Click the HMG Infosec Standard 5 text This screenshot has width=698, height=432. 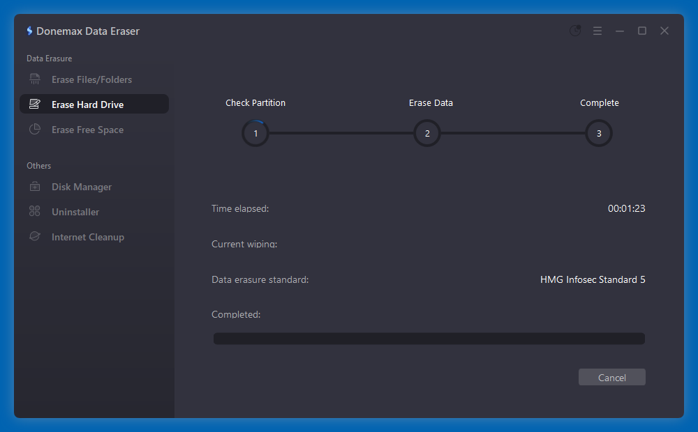[x=593, y=279]
